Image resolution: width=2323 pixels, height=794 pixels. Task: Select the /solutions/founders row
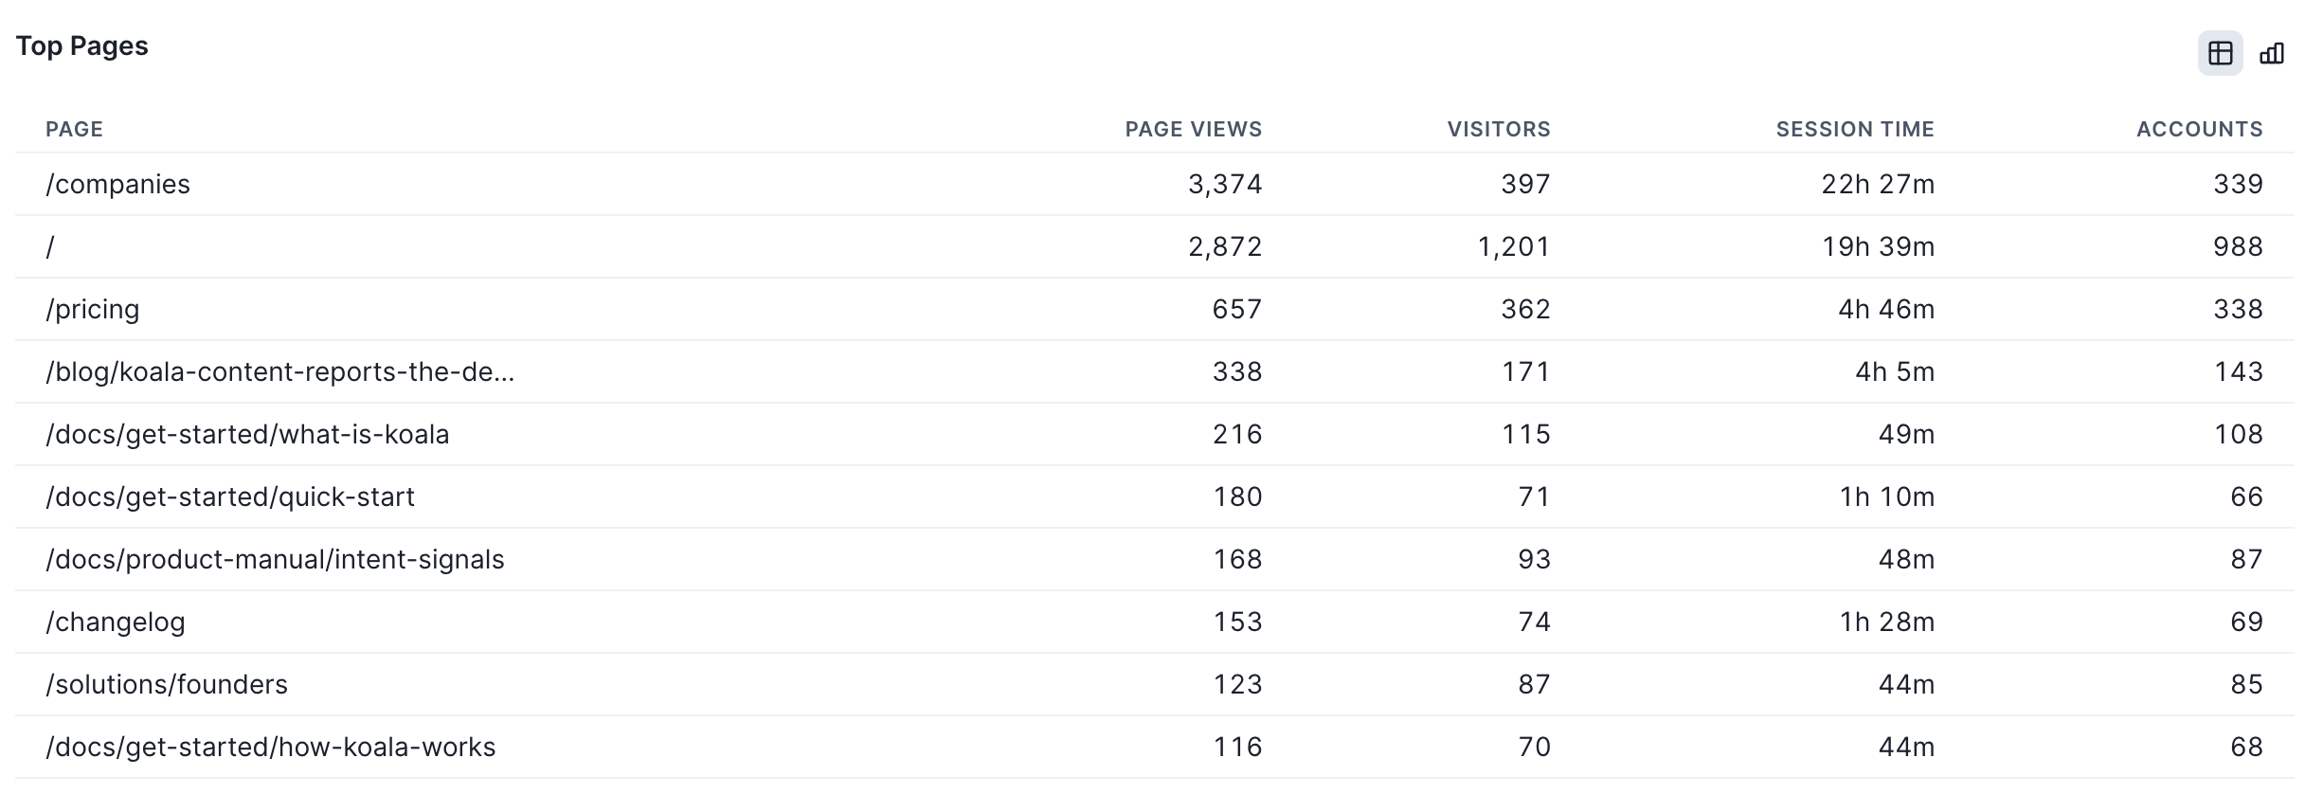[1154, 684]
